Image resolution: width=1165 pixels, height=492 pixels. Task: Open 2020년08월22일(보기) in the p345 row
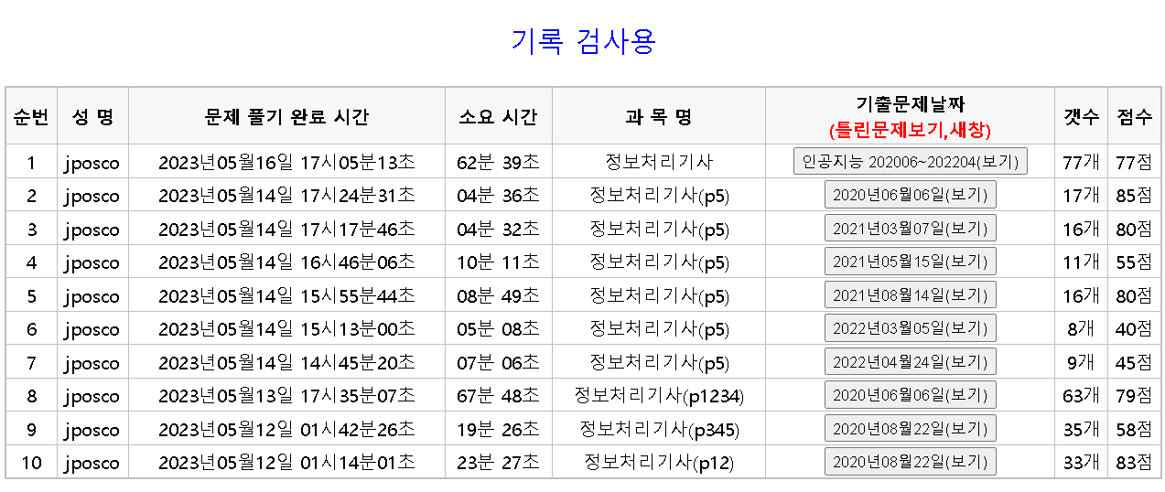911,429
